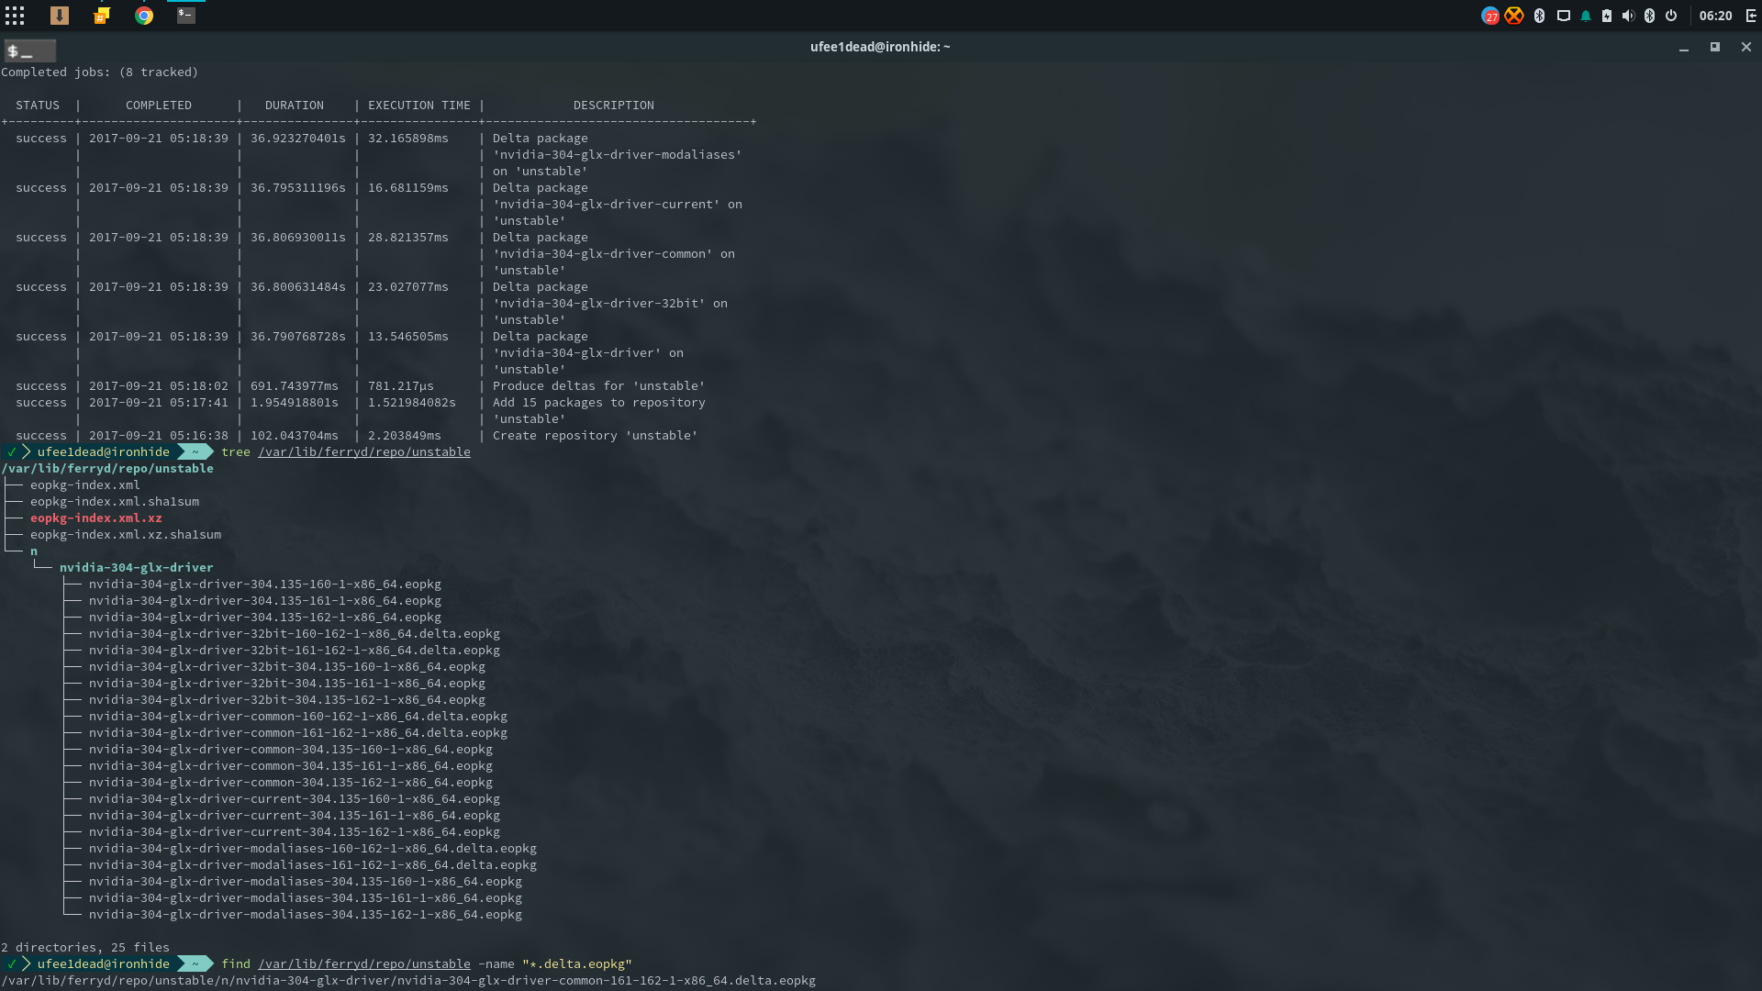Click 'Add 15 packages to repository' text
Screen dimensions: 1762x991
tap(599, 403)
